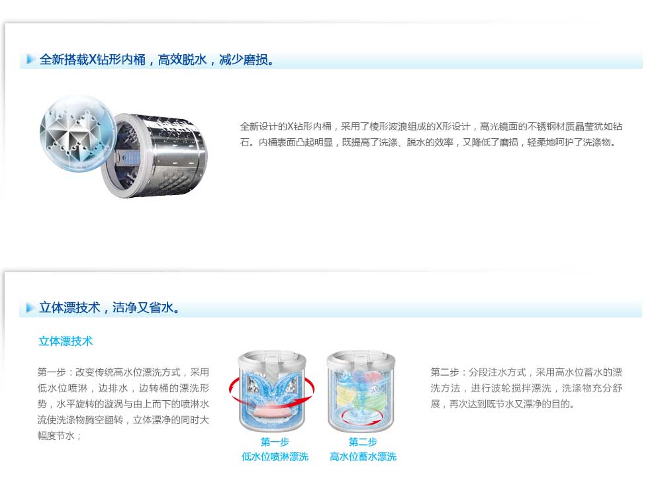Image resolution: width=662 pixels, height=500 pixels.
Task: Select the heading 全新搭载X钻形内桶，高效脱水
Action: pyautogui.click(x=123, y=60)
